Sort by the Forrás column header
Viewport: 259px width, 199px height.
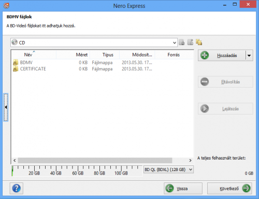(x=174, y=55)
